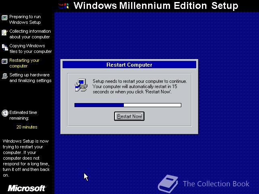Click the highlighted 'Restarting your computer' step text
The height and width of the screenshot is (194, 259).
(x=24, y=63)
